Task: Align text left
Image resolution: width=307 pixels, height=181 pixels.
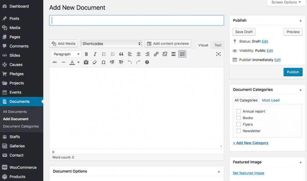Action: click(x=130, y=54)
